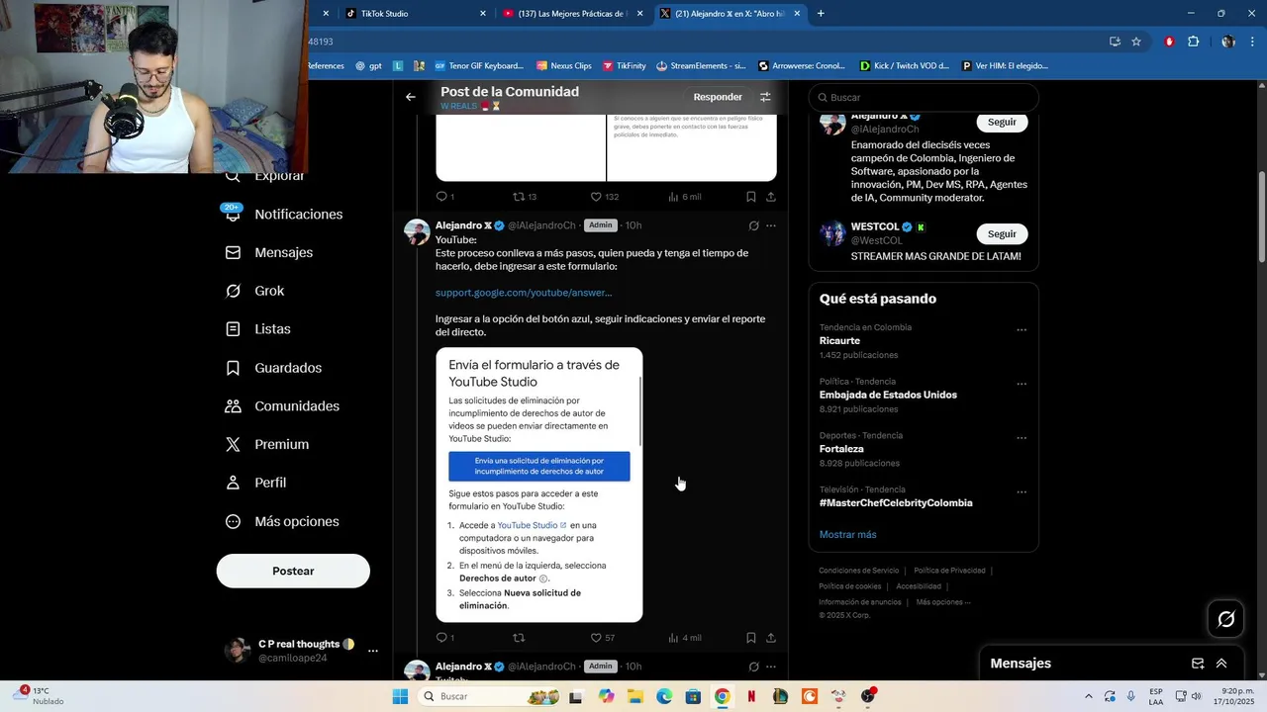This screenshot has height=712, width=1267.
Task: Share the post with 132 likes
Action: (771, 197)
